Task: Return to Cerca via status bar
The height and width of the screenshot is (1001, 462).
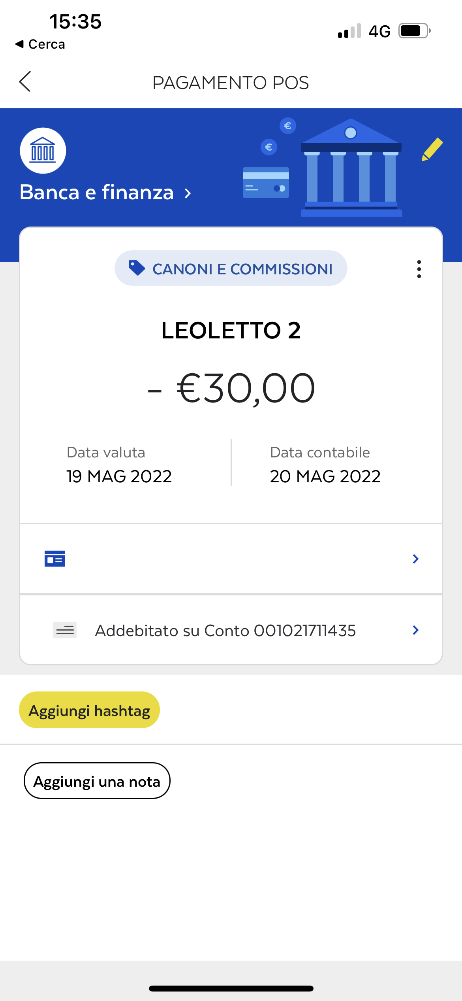Action: point(40,44)
